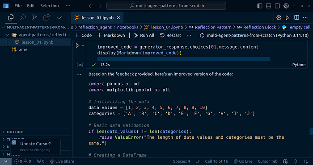
Task: Change indentation via Spaces: 4
Action: point(182,161)
